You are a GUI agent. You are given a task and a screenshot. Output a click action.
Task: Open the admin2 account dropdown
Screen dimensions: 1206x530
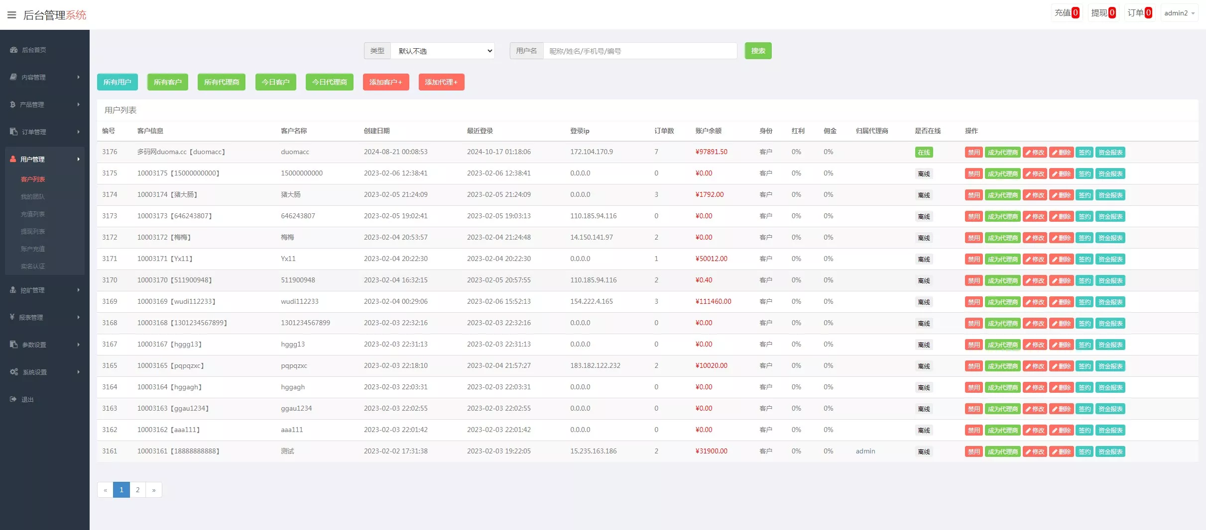(x=1179, y=13)
